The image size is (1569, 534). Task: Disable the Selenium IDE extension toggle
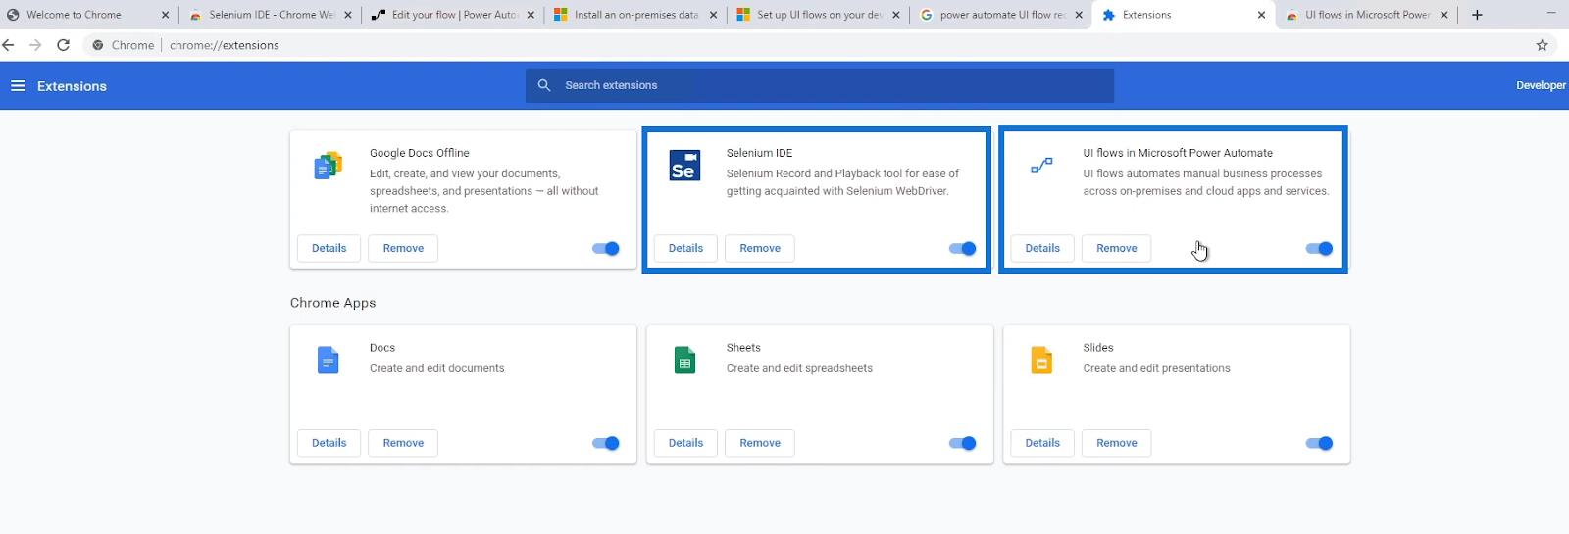[963, 248]
